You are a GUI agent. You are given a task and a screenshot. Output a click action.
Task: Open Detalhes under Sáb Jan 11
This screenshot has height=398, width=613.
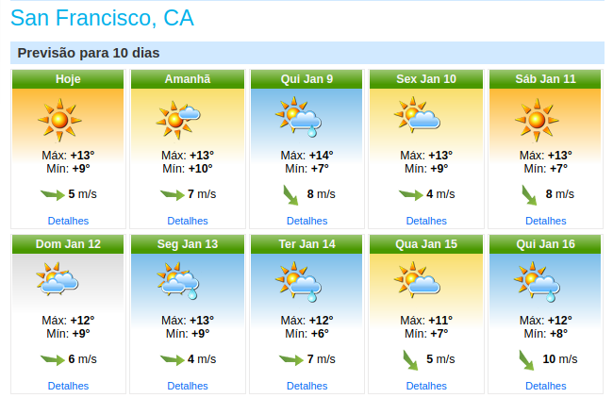click(546, 221)
